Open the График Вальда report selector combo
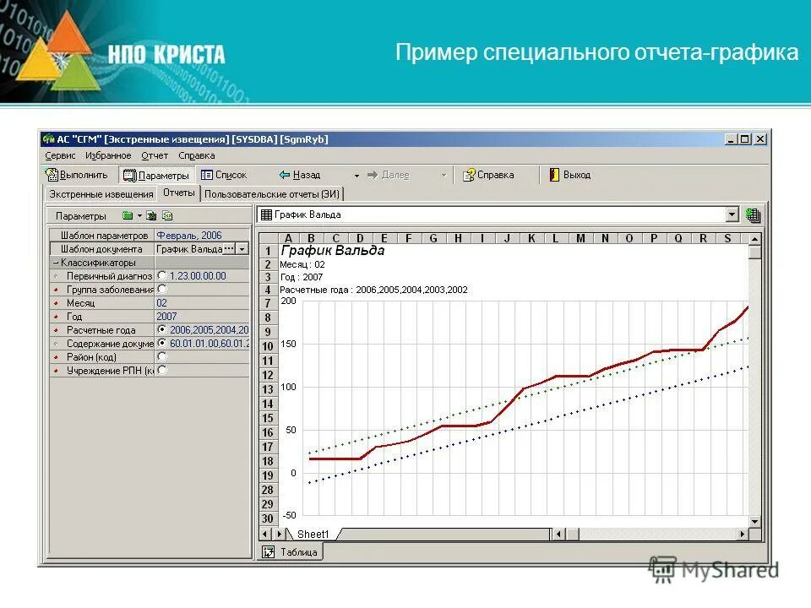Viewport: 811px width, 608px height. (x=732, y=215)
